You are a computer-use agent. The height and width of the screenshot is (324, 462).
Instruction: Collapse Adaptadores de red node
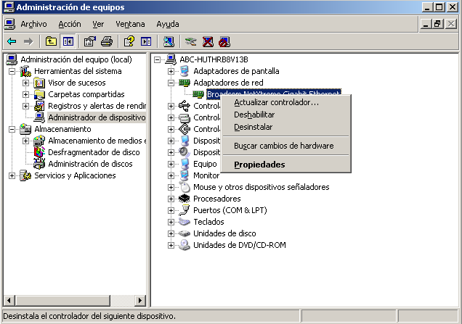click(x=171, y=83)
